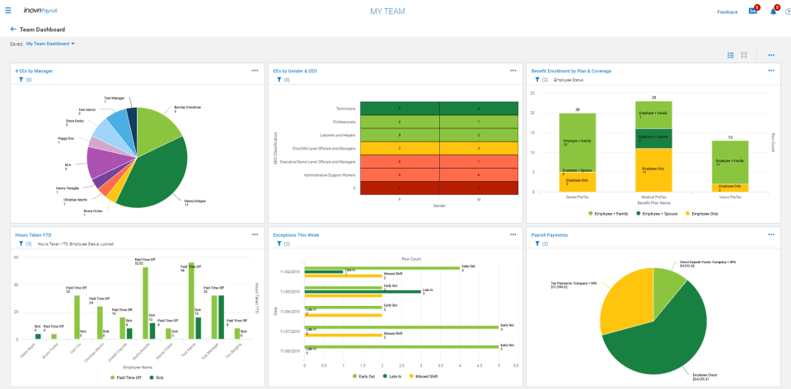Open the hamburger navigation menu
The width and height of the screenshot is (791, 389).
(8, 12)
